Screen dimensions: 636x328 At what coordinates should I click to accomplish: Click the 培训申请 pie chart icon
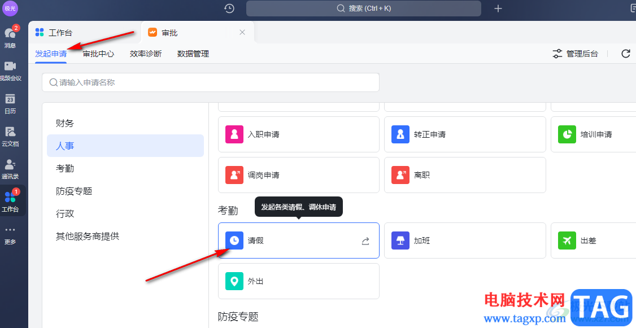[567, 134]
